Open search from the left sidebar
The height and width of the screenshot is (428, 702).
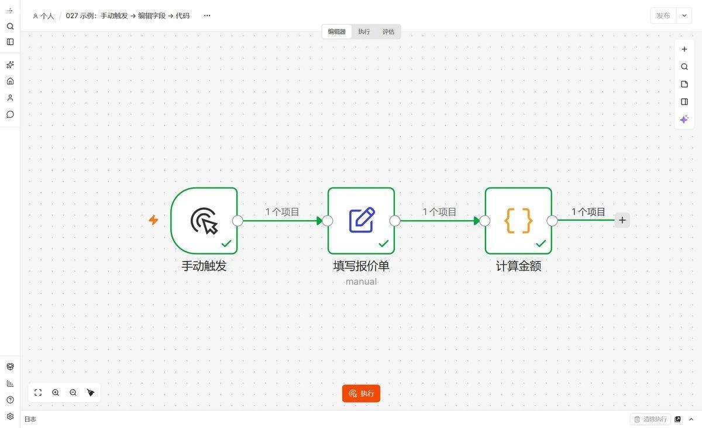10,26
